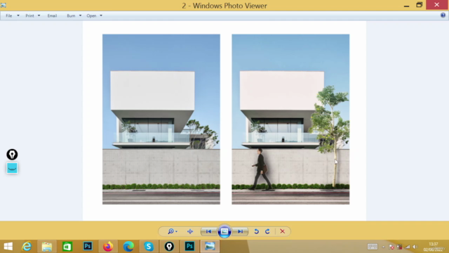Open the File menu
Image resolution: width=449 pixels, height=253 pixels.
pos(9,15)
